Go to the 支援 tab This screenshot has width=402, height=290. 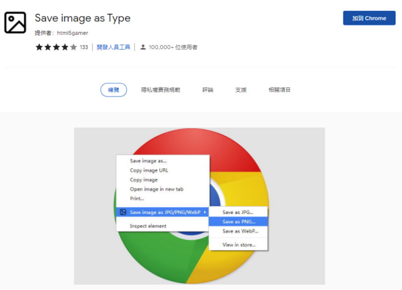point(241,90)
